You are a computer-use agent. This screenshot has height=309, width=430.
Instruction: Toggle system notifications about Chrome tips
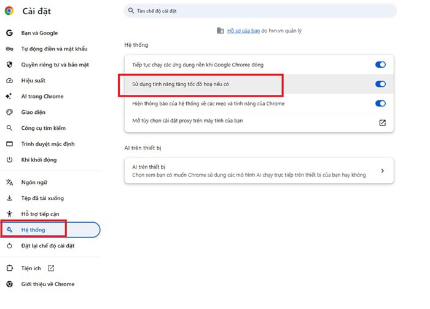tap(380, 103)
